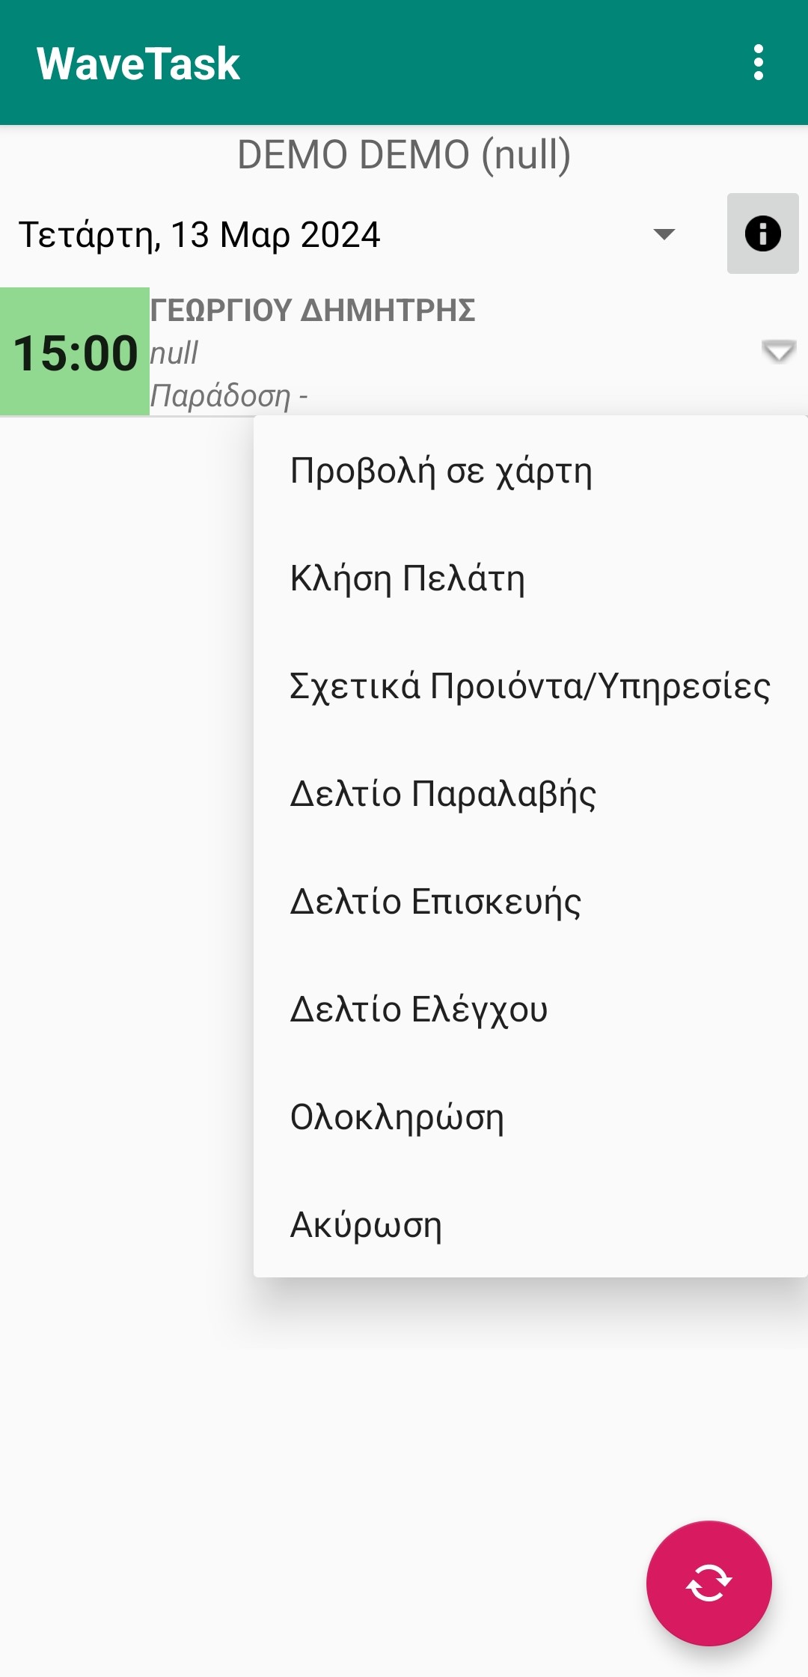
Task: Click the DEMO DEMO (null) header text
Action: tap(404, 155)
